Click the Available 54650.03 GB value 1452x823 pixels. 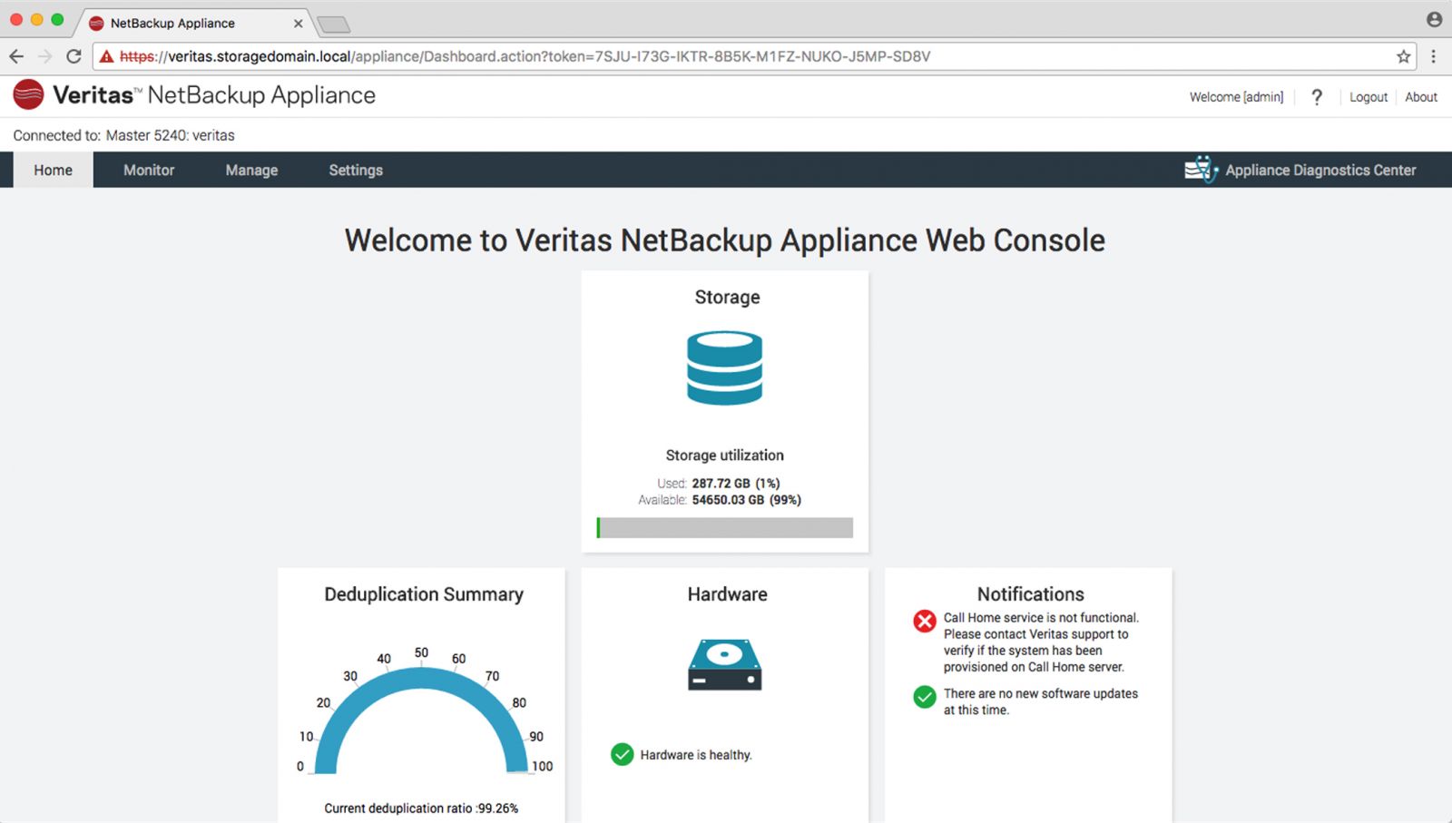(x=746, y=500)
